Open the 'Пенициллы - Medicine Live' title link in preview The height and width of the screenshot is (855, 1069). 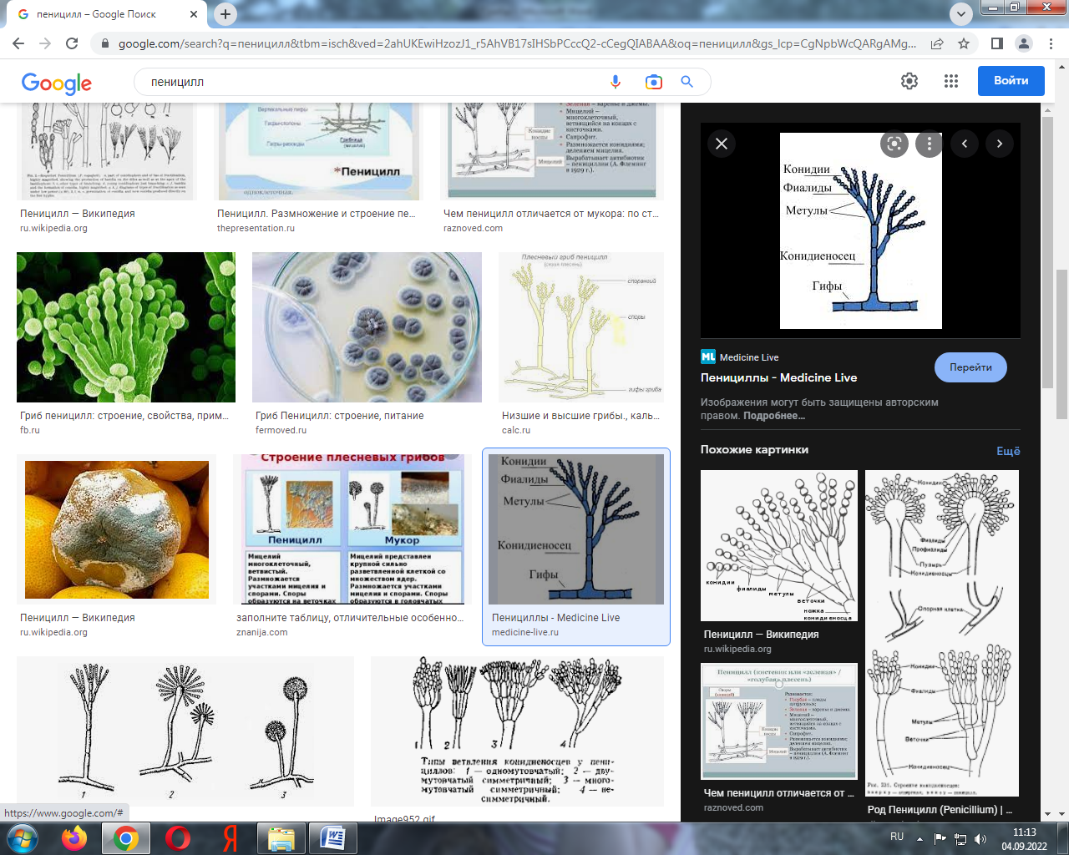tap(779, 377)
